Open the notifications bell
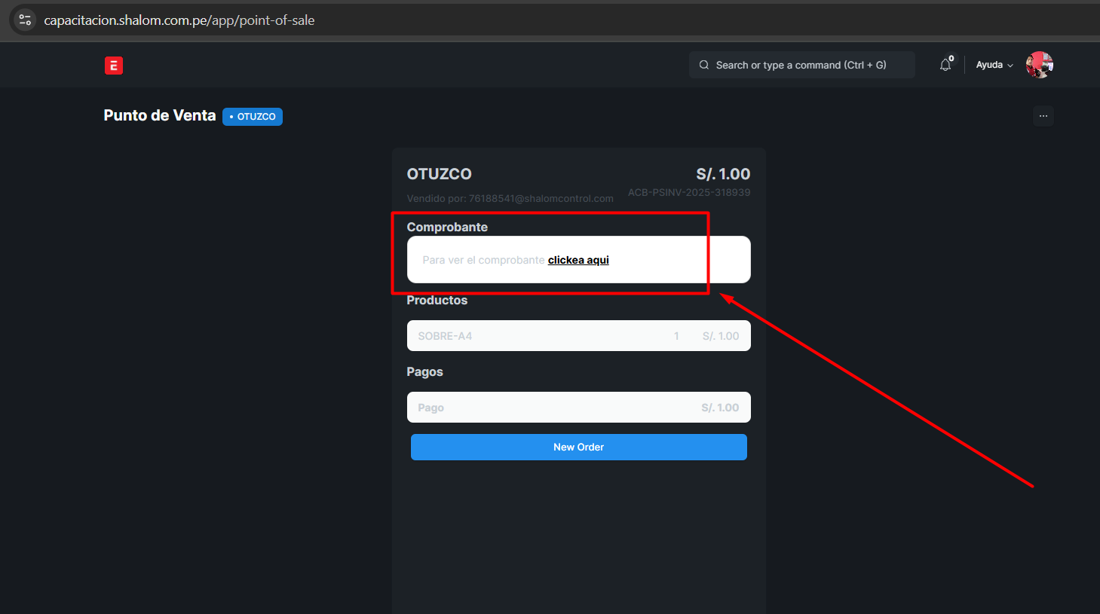Image resolution: width=1100 pixels, height=614 pixels. click(x=945, y=66)
